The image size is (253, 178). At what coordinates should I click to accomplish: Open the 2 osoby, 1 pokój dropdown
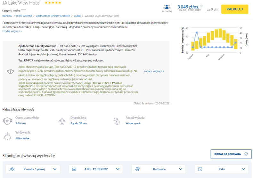coord(33,169)
